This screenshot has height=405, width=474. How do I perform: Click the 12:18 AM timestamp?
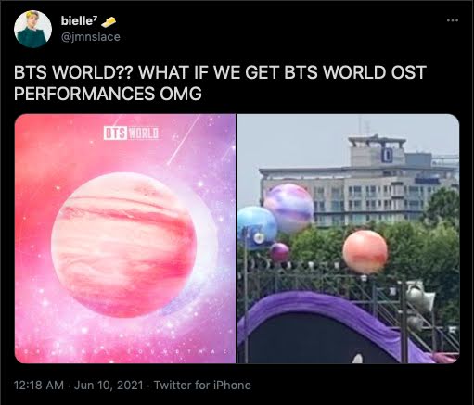(x=39, y=386)
